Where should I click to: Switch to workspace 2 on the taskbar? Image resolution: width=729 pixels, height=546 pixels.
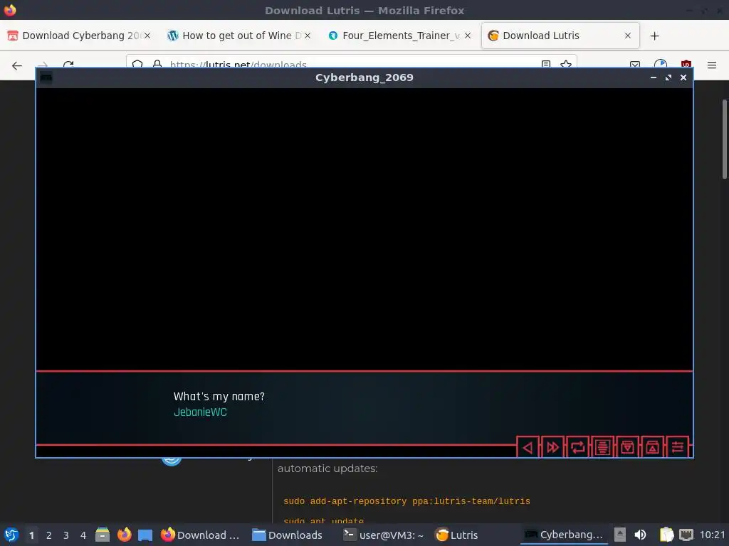(x=49, y=535)
